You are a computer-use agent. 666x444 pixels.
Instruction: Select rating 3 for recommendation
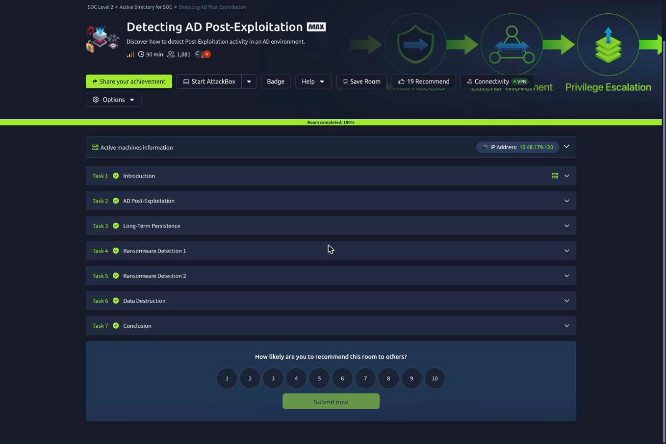(273, 378)
